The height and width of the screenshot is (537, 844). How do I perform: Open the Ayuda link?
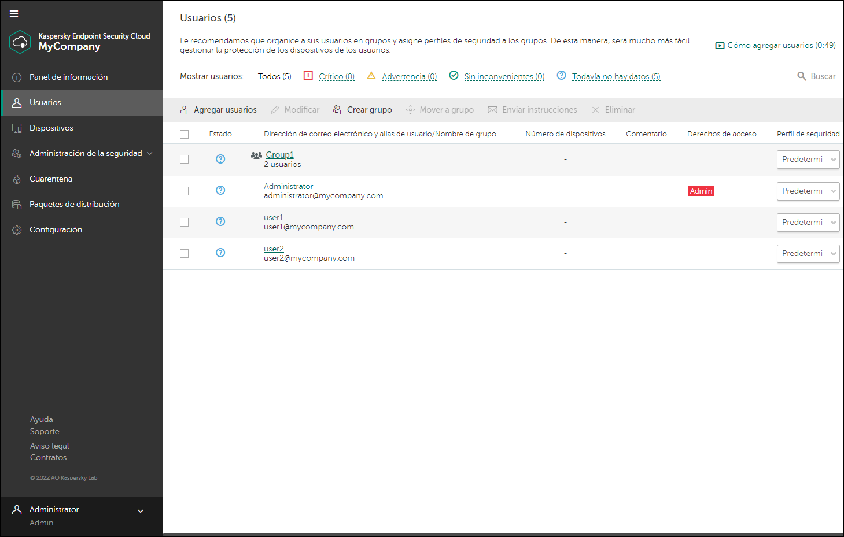[x=42, y=419]
